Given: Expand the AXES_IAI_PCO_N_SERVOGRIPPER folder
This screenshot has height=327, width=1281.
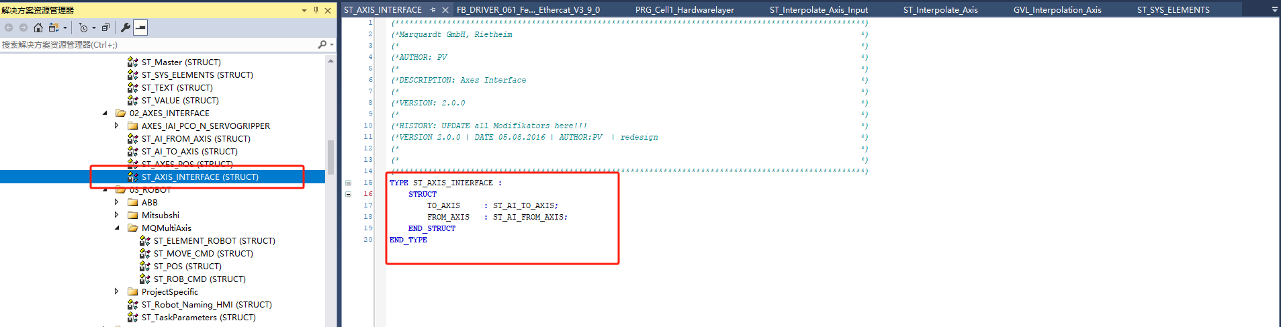Looking at the screenshot, I should (117, 126).
